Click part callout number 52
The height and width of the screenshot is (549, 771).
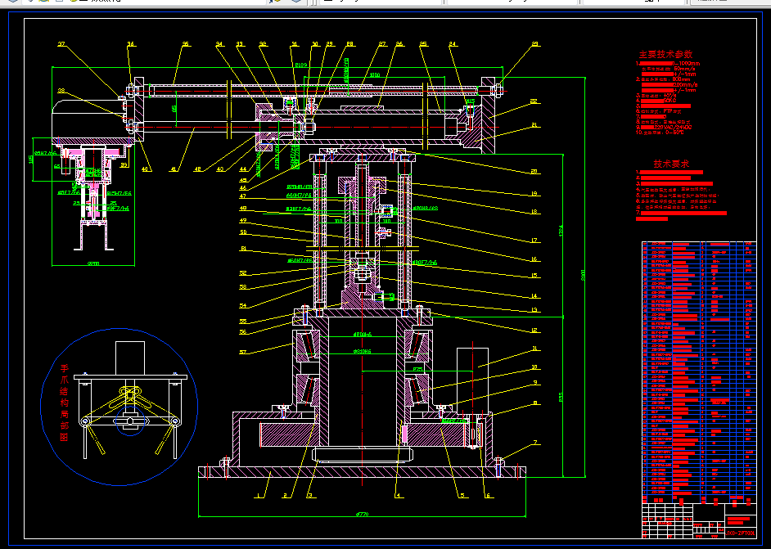point(243,272)
